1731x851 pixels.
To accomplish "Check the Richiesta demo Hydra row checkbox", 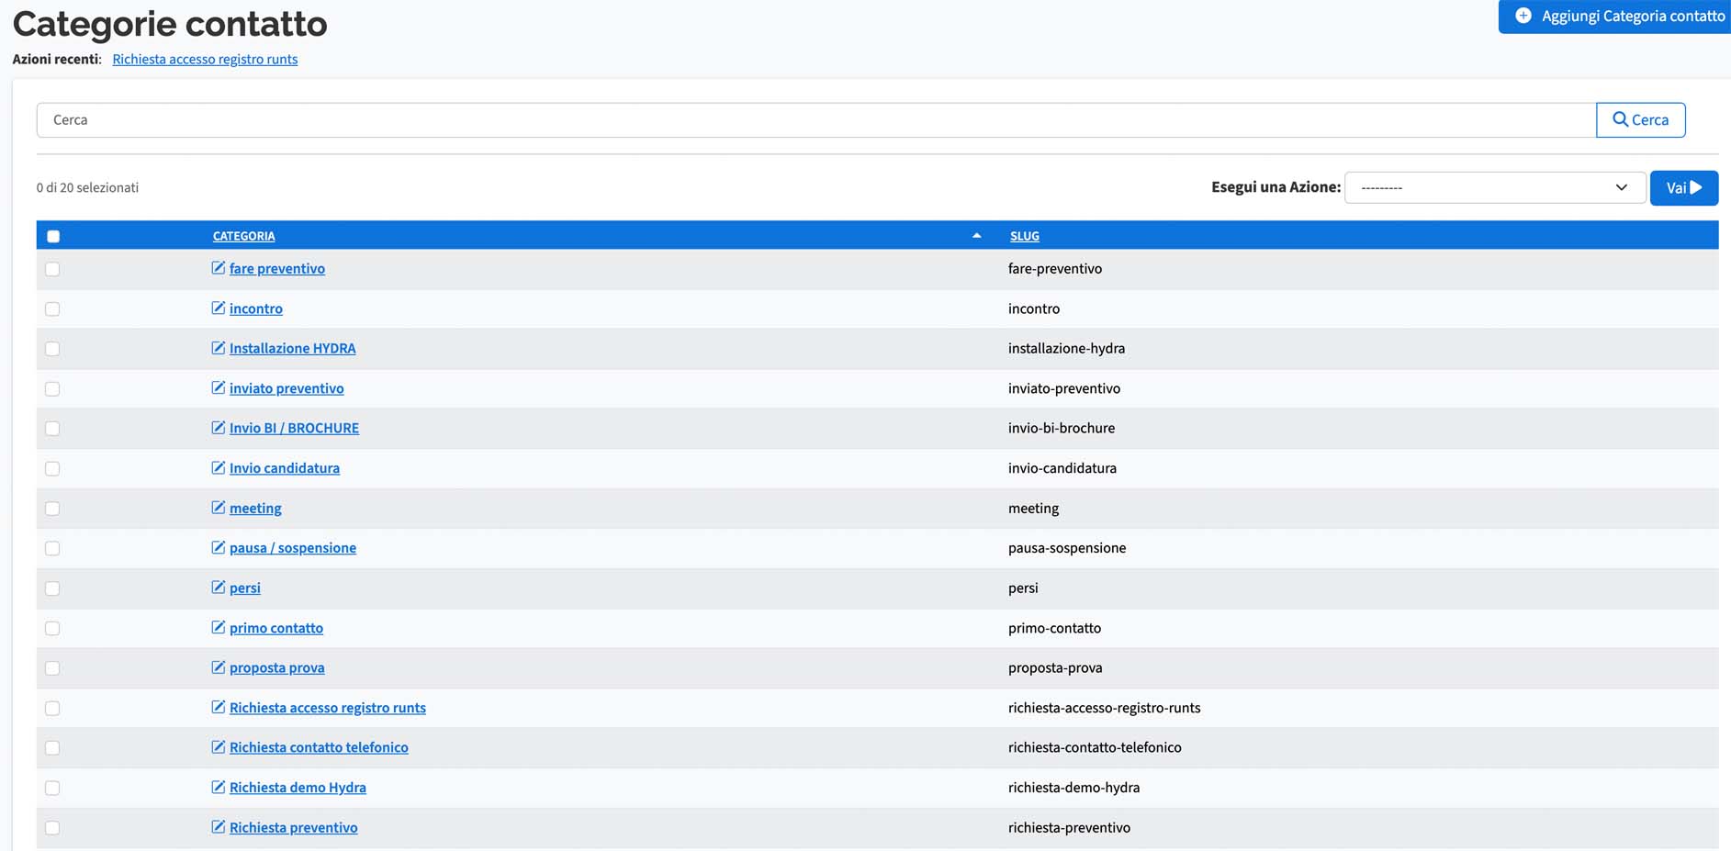I will [x=52, y=788].
